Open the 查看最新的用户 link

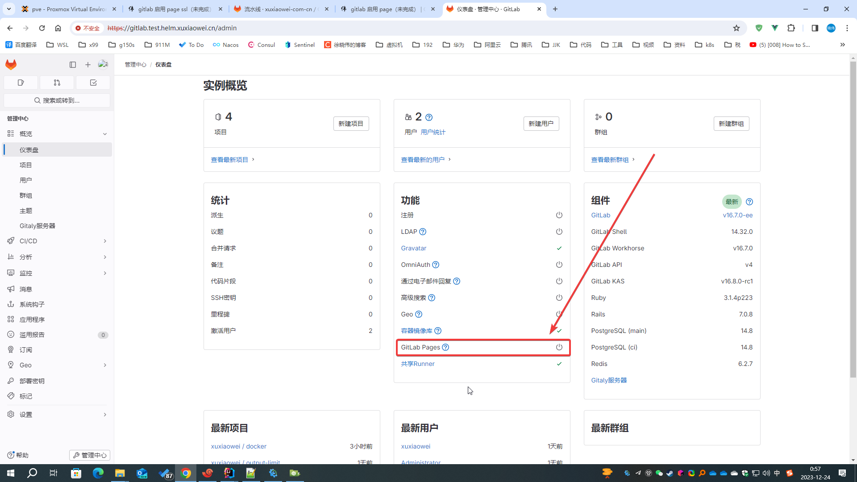click(x=423, y=160)
